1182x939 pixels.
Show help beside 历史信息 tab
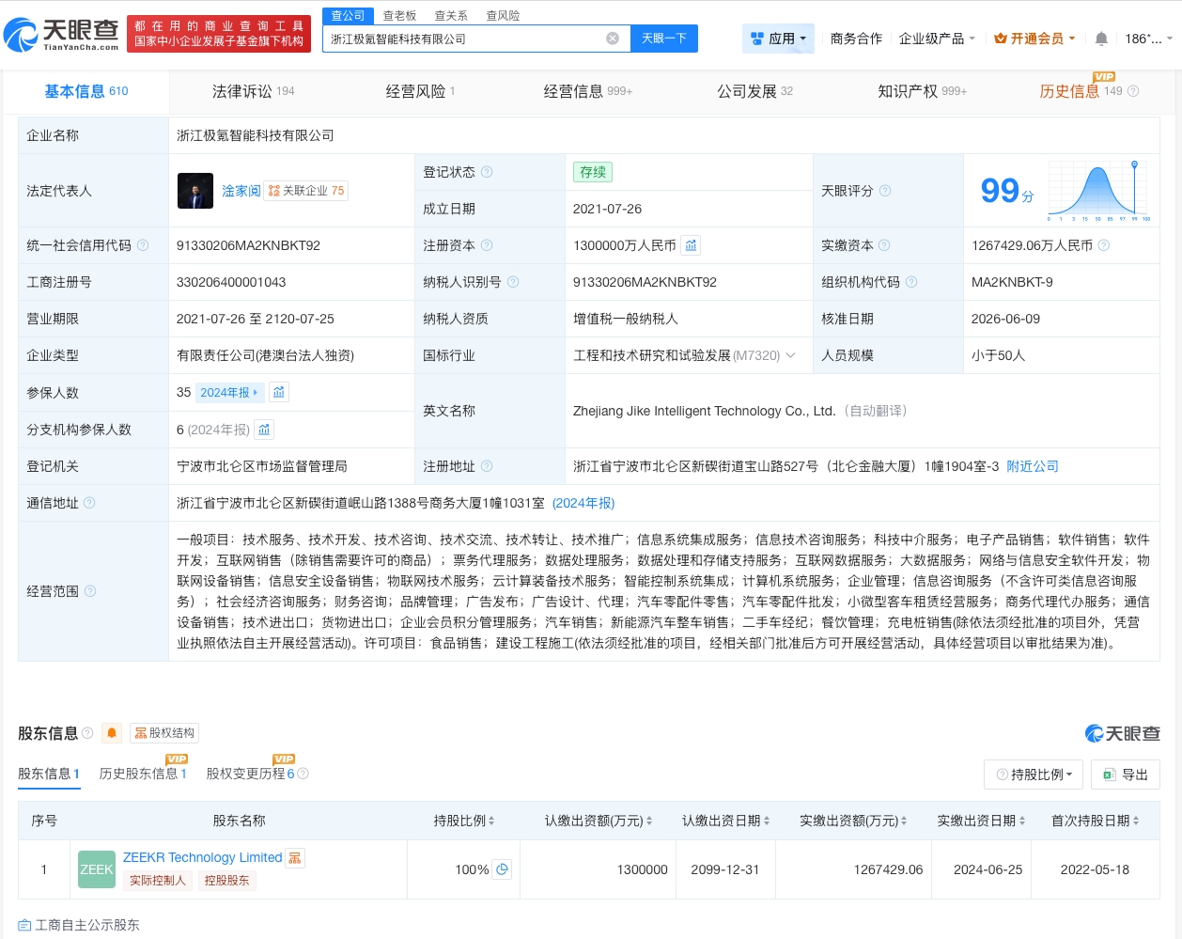[x=1133, y=91]
